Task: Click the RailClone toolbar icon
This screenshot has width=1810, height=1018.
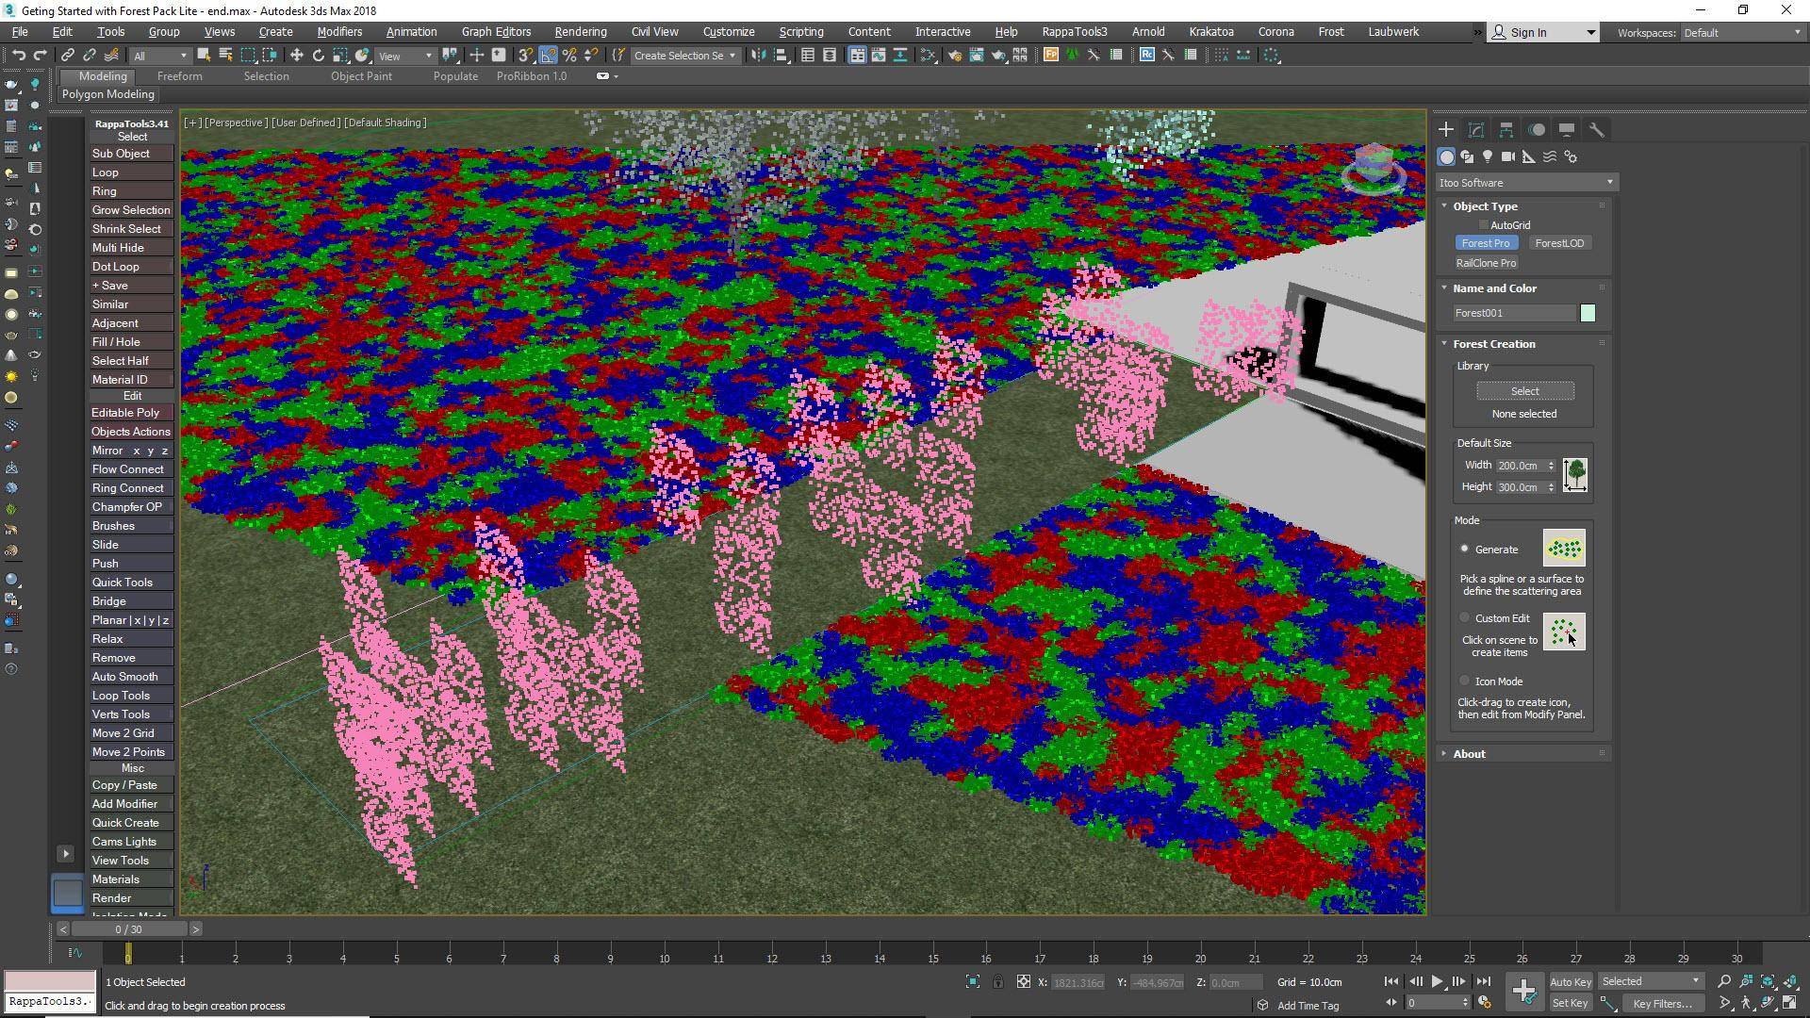Action: pos(1146,55)
